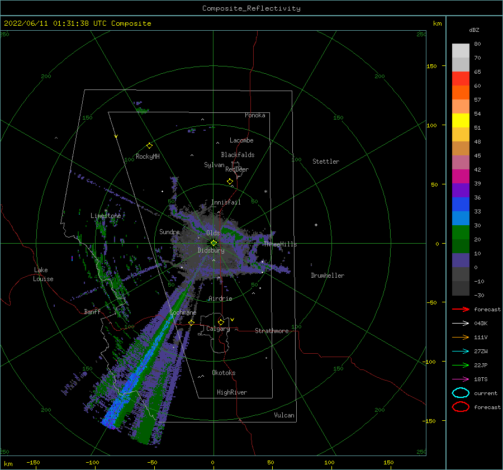Screen dimensions: 503x470
Task: Click the yellow diamond marker below RedDeer
Action: click(230, 182)
